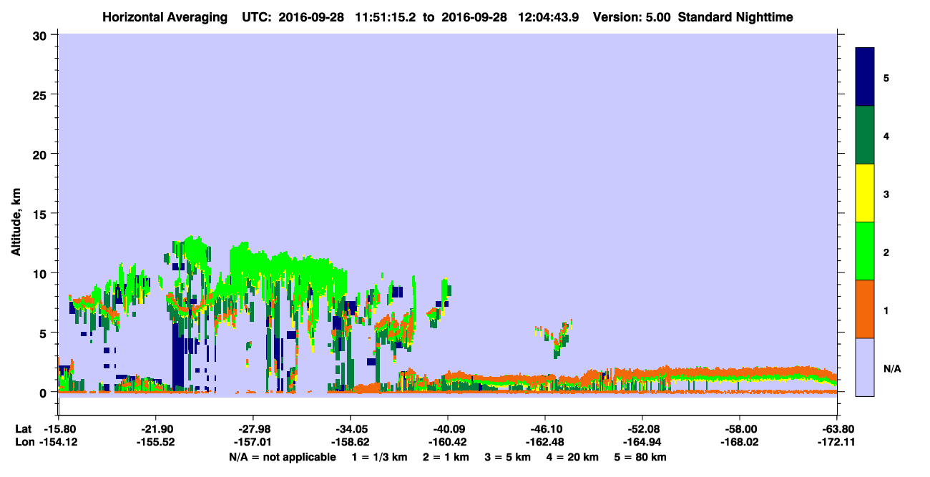Click the latitude value -21.90
The height and width of the screenshot is (477, 930).
click(155, 428)
